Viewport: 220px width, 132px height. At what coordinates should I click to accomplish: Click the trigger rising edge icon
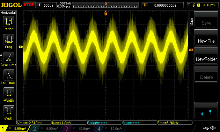194,5
